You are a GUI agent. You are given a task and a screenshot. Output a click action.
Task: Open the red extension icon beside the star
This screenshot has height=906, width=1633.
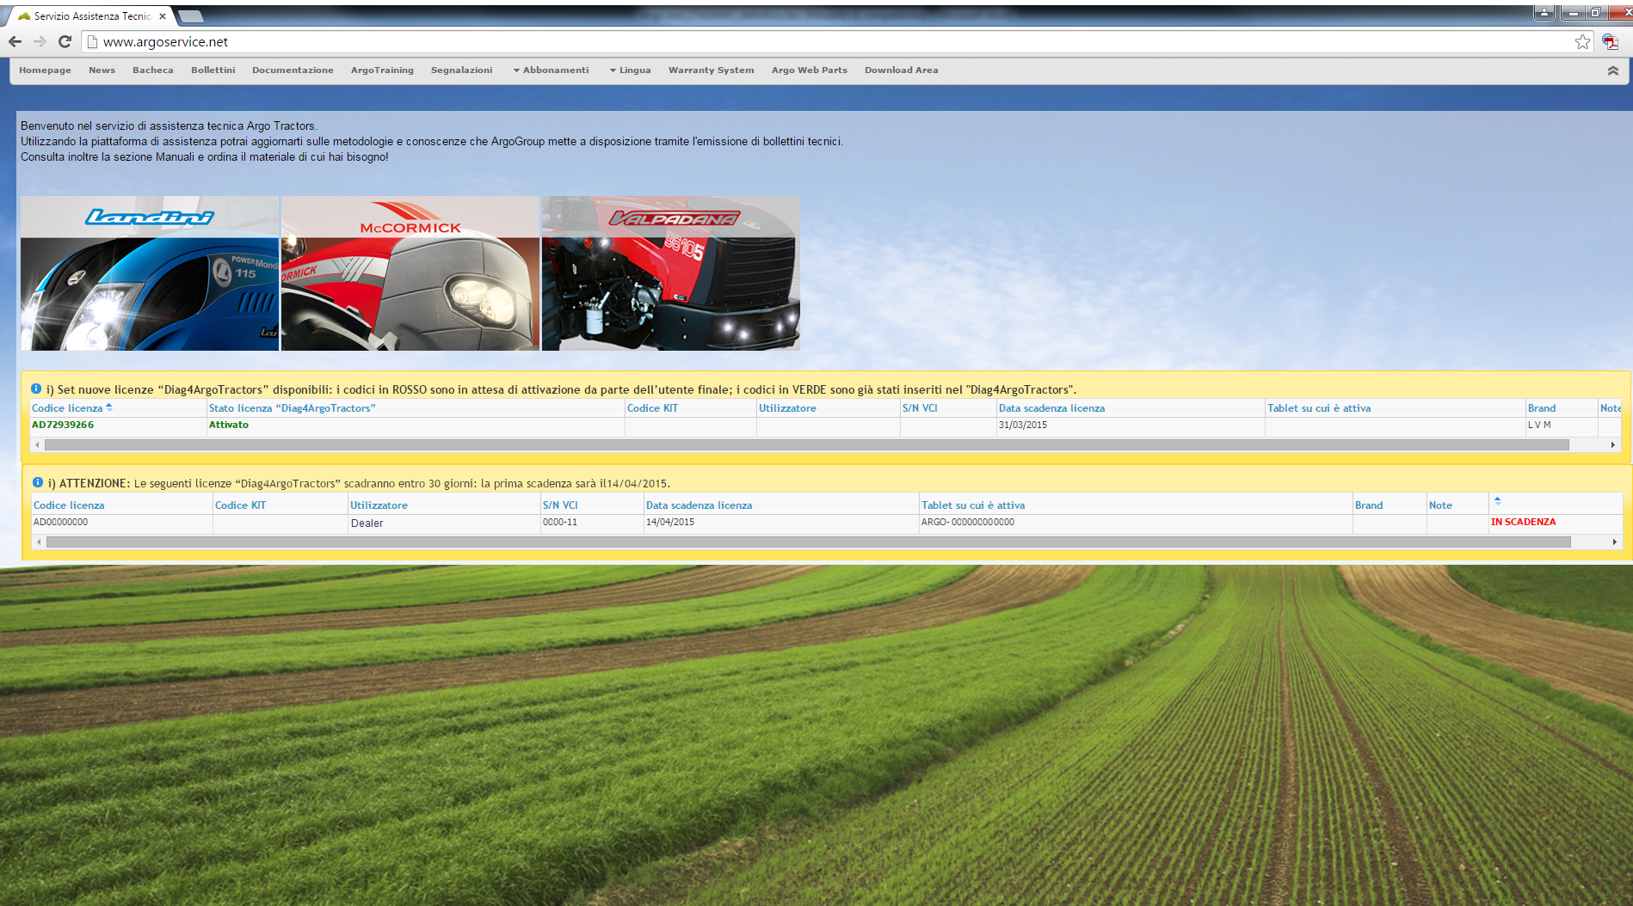[1610, 41]
